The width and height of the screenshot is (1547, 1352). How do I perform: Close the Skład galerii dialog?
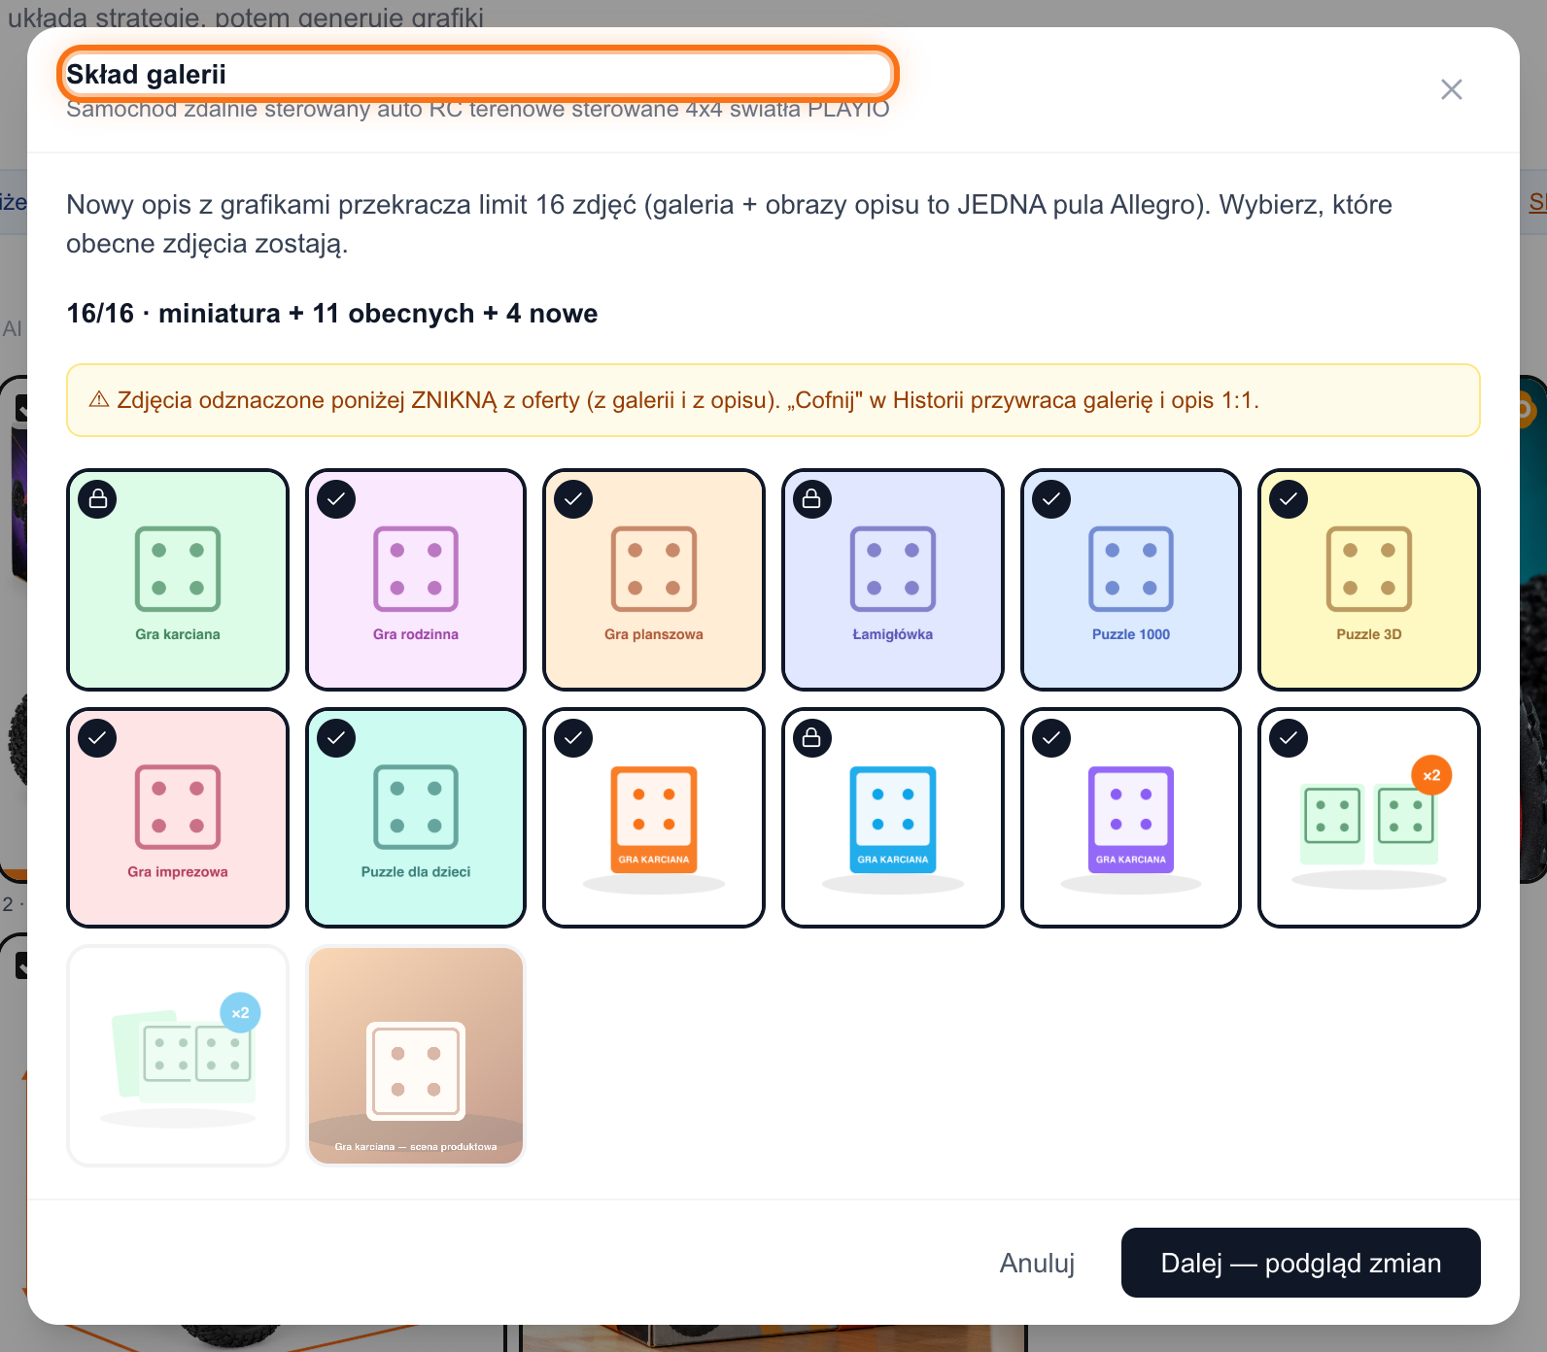1452,89
